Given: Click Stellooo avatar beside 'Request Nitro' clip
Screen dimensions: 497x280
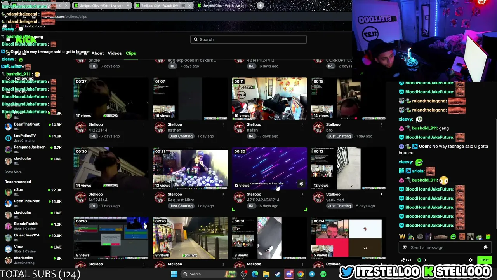Looking at the screenshot, I should (160, 197).
